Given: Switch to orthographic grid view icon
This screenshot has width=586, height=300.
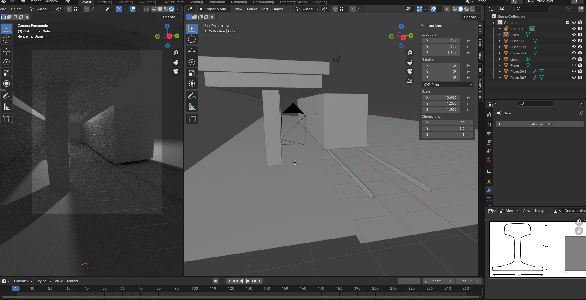Looking at the screenshot, I should [410, 81].
